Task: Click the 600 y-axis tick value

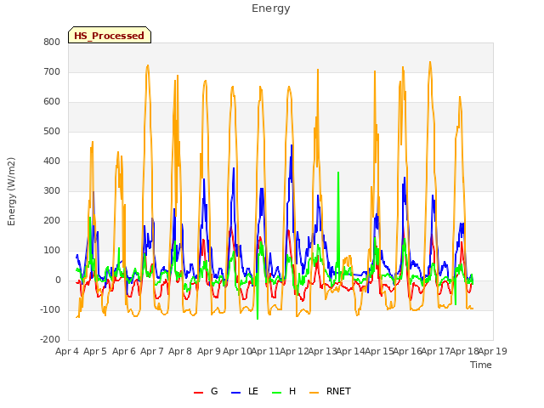Action: click(x=52, y=102)
